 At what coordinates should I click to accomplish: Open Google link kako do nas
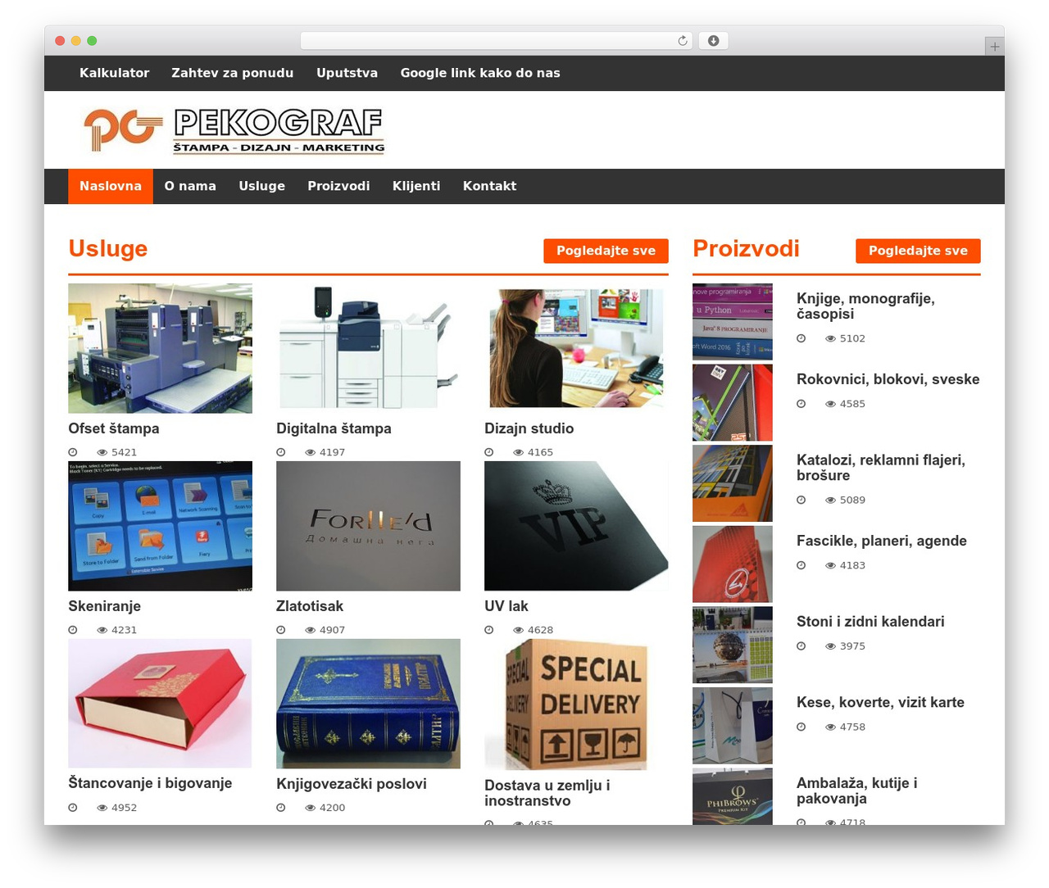coord(480,73)
